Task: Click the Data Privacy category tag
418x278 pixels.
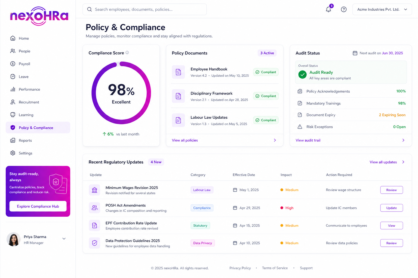Action: tap(203, 243)
